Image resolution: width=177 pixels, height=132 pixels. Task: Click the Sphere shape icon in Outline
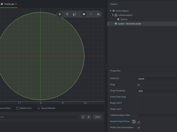tap(118, 19)
